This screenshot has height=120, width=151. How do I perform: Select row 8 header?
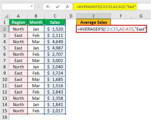pyautogui.click(x=4, y=67)
